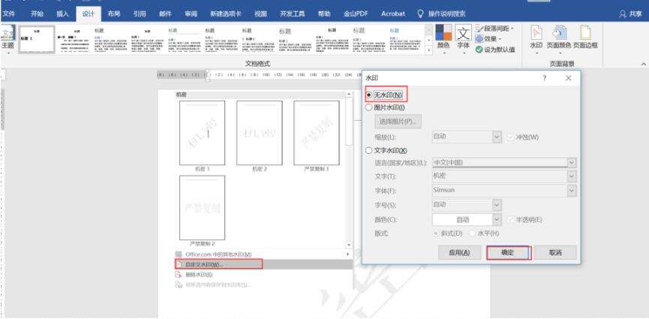The height and width of the screenshot is (319, 649).
Task: Open the 文件 tab
Action: click(9, 14)
